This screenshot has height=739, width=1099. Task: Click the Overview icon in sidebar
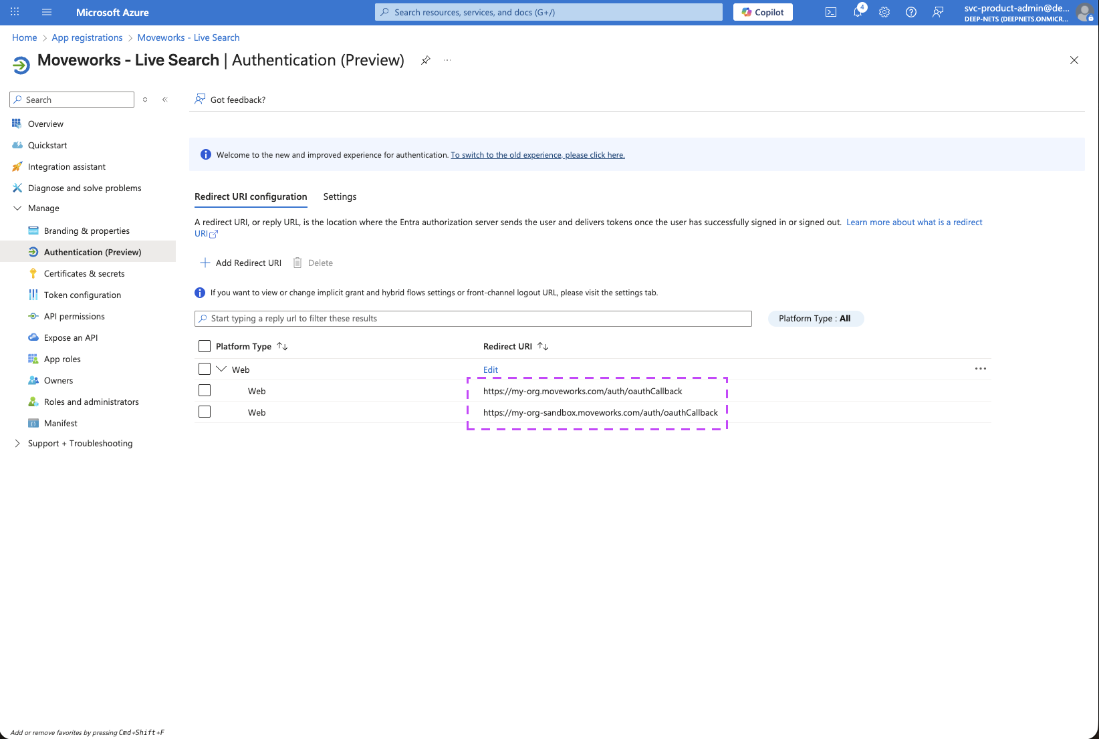click(x=17, y=124)
